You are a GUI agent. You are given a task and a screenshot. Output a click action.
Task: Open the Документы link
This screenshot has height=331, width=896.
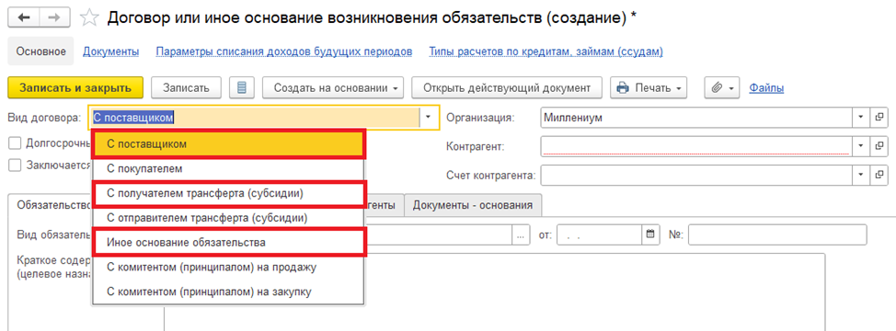coord(111,51)
